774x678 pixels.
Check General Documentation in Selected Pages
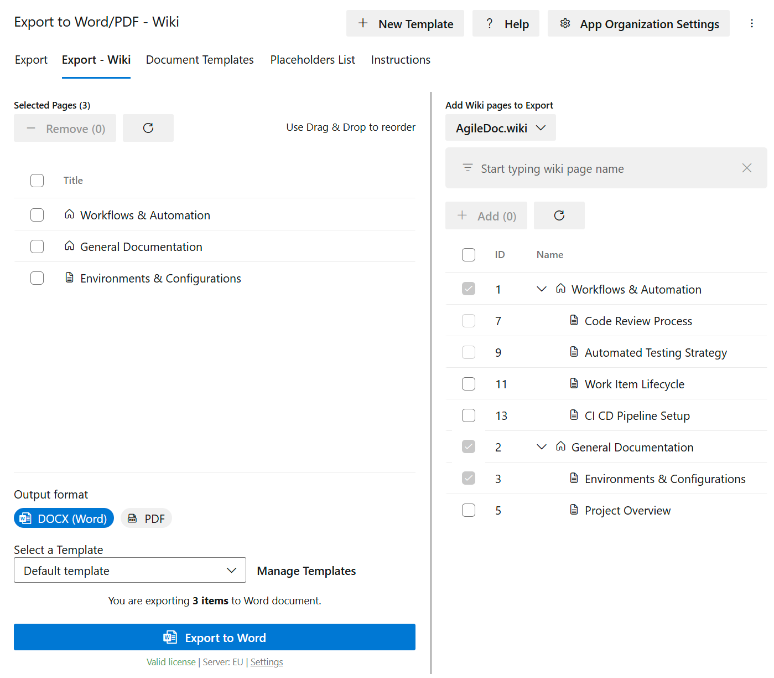(37, 246)
